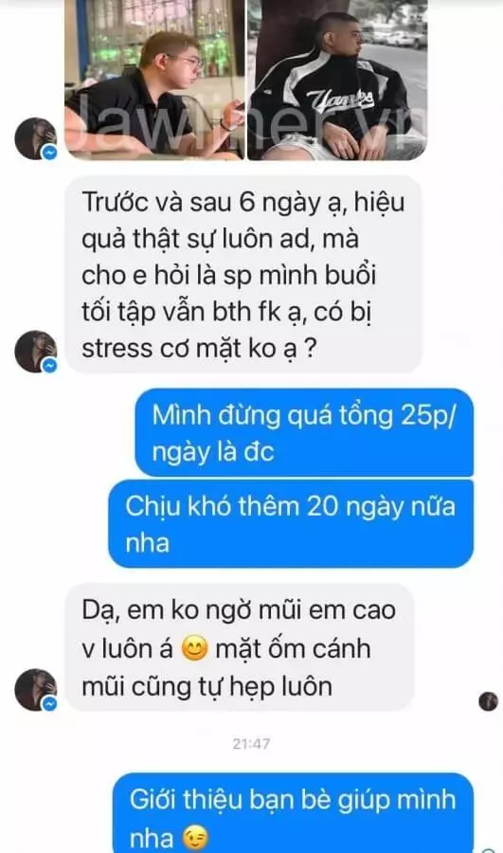Open the photo of man in Yankees jacket
Image resolution: width=503 pixels, height=853 pixels.
click(337, 80)
